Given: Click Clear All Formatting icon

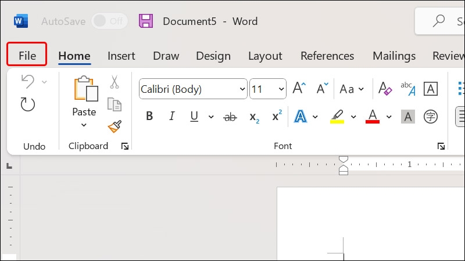Looking at the screenshot, I should point(385,88).
